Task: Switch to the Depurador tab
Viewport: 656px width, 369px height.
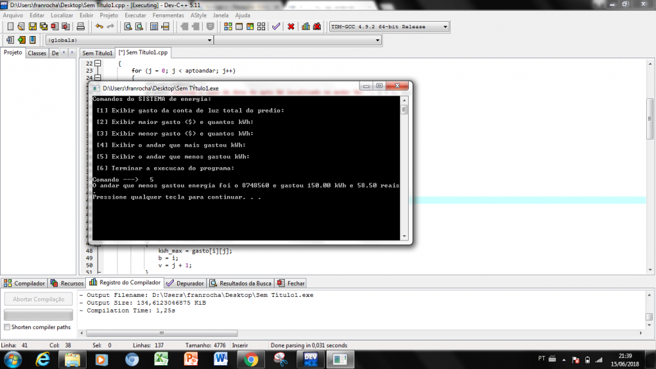Action: [186, 283]
